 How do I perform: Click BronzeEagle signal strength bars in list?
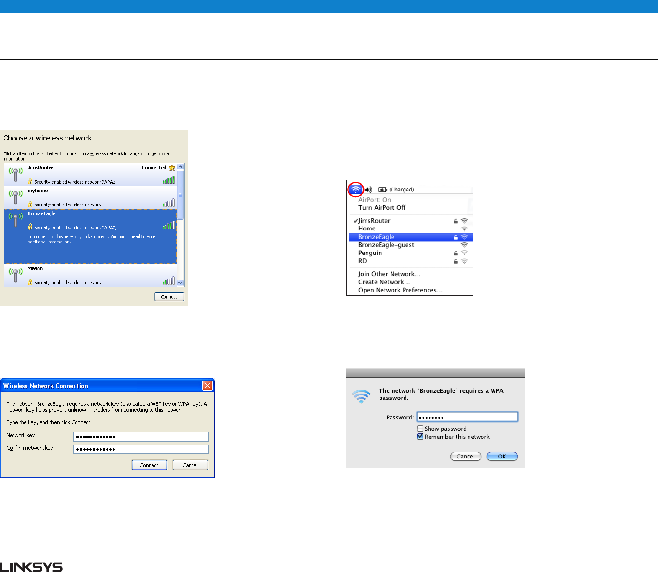(x=168, y=225)
